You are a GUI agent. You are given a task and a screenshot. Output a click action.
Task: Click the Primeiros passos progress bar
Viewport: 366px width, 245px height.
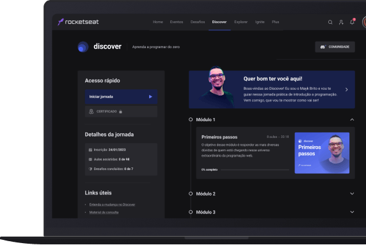[255, 170]
